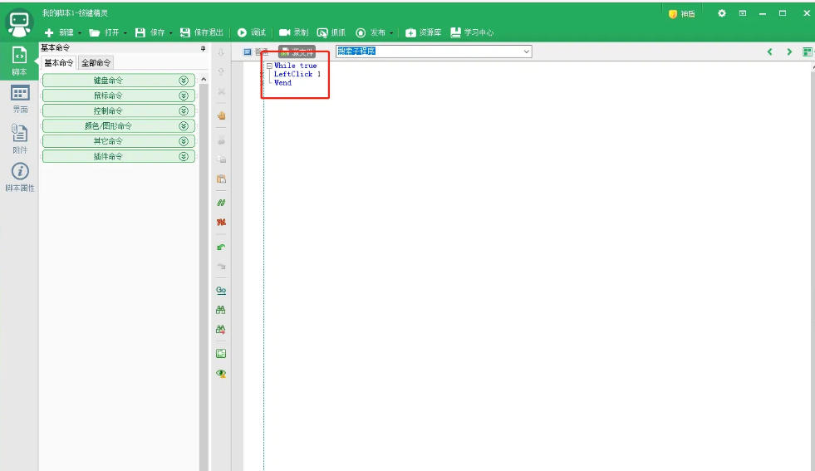Click the 调试 debug play button

tap(251, 32)
